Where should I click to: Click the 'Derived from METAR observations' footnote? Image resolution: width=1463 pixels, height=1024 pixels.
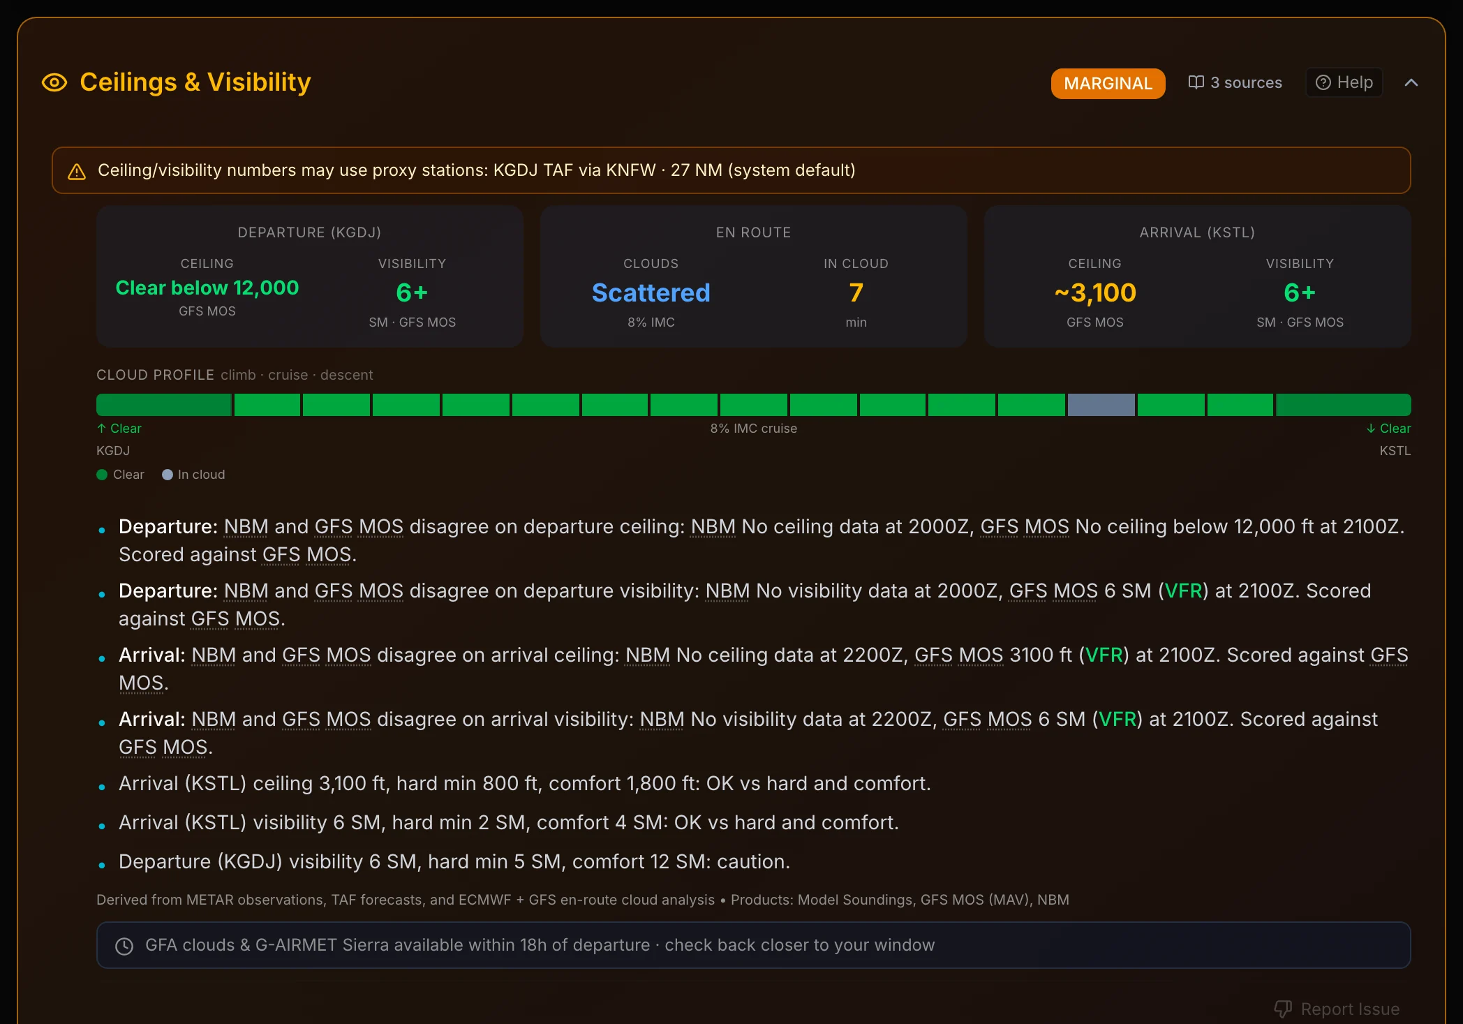[x=583, y=900]
